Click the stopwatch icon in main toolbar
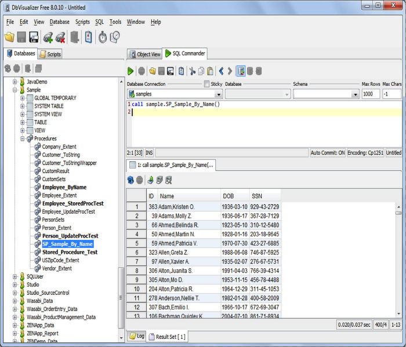 [x=103, y=37]
